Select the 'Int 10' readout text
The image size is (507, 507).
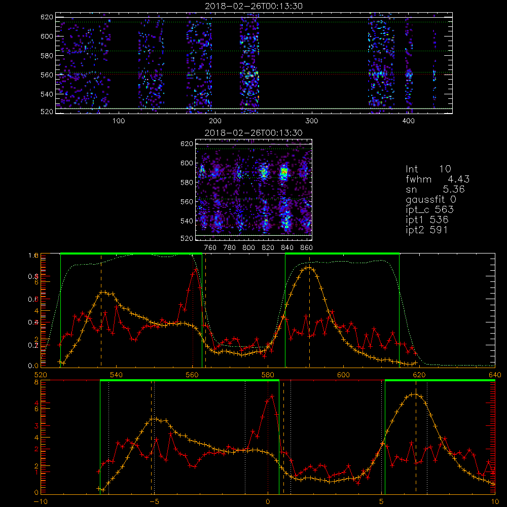point(428,169)
